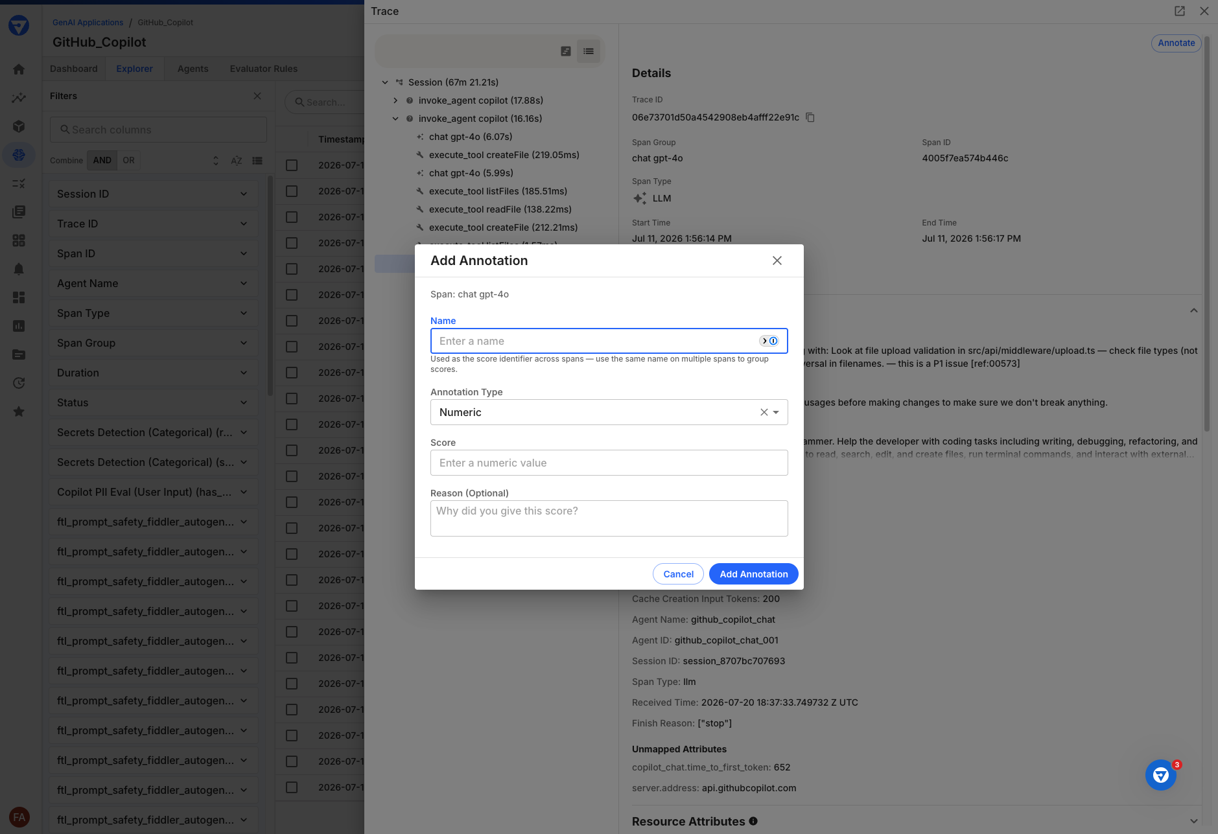
Task: Open the apps grid sidebar icon
Action: pyautogui.click(x=19, y=240)
